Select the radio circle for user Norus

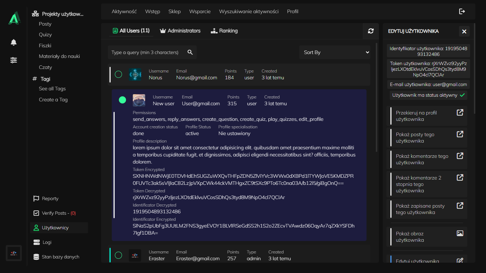118,74
